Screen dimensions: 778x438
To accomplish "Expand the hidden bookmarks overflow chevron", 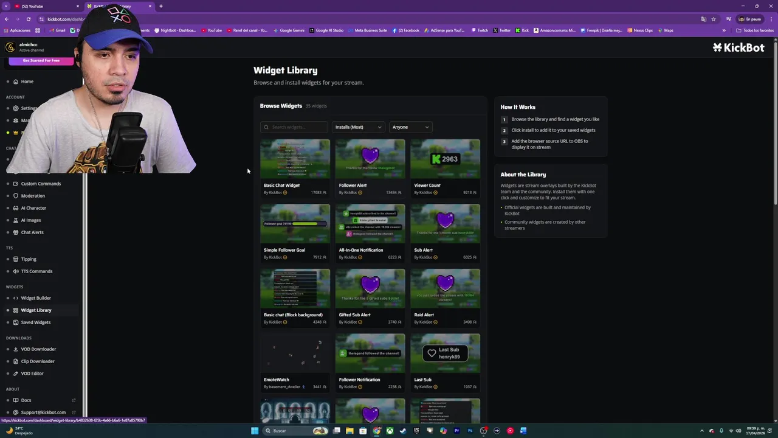I will [724, 30].
